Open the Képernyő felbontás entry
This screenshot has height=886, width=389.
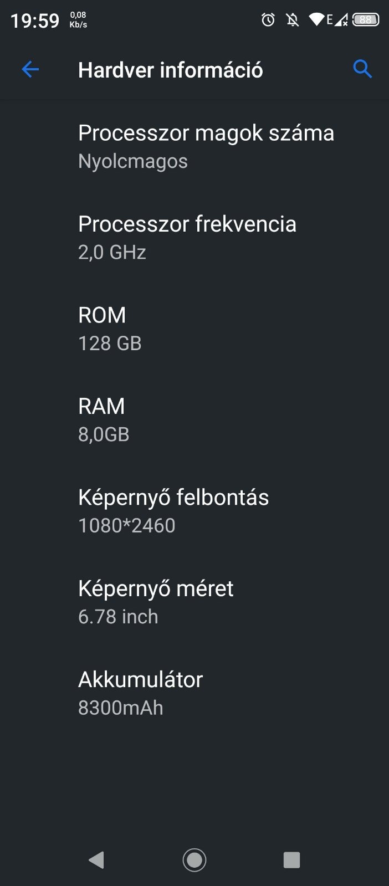click(x=173, y=510)
